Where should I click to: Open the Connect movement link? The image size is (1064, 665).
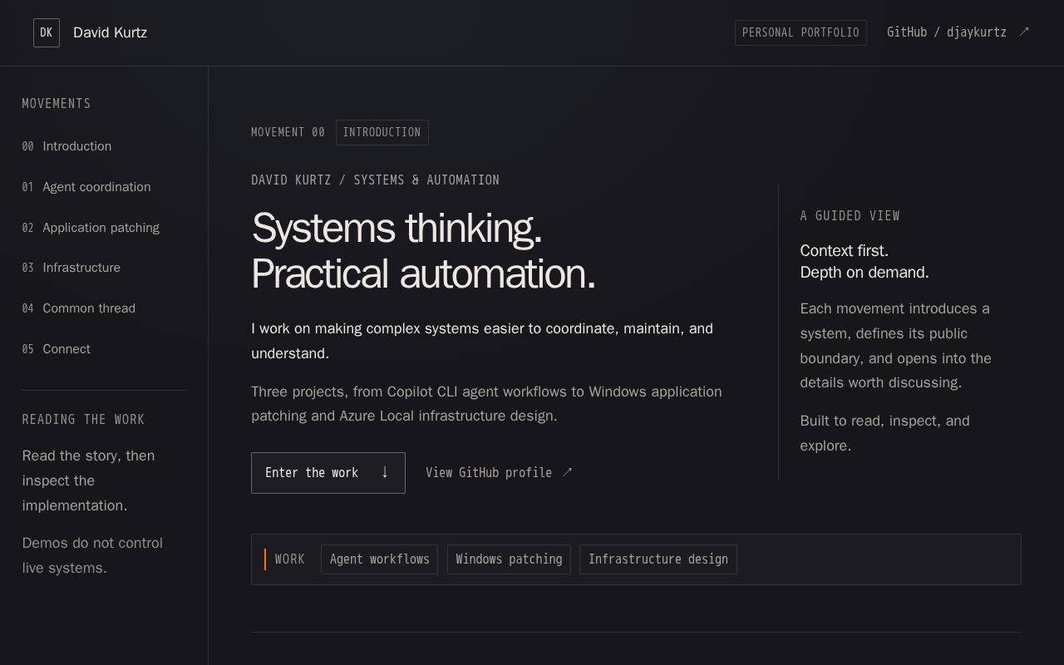(x=57, y=349)
